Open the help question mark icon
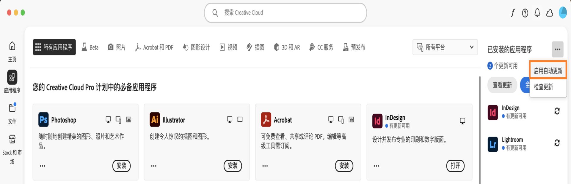 (x=525, y=13)
